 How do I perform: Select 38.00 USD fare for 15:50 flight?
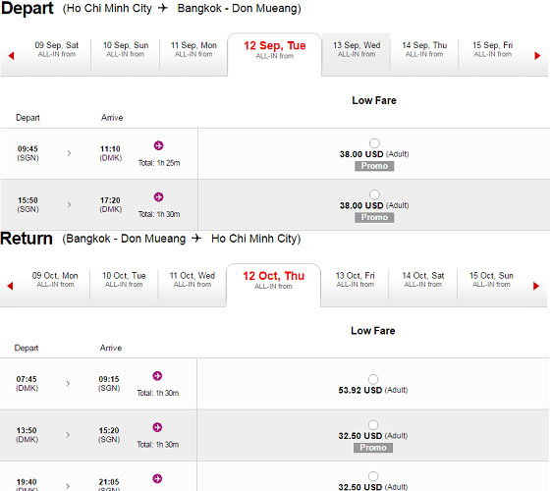point(374,194)
